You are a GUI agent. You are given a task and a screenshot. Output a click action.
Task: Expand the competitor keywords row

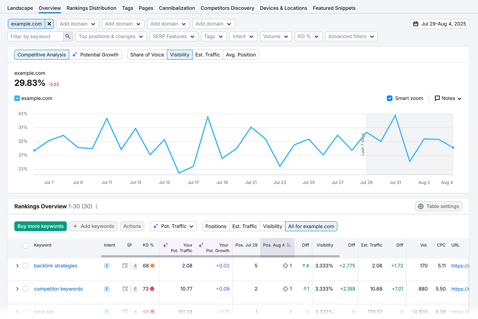click(x=17, y=289)
